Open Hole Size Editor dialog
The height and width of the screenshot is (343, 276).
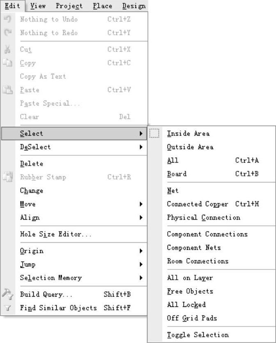[x=55, y=234]
